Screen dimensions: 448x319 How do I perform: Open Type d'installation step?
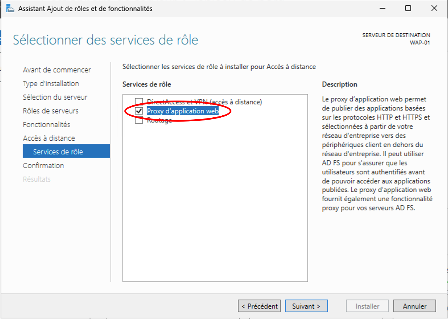point(51,83)
